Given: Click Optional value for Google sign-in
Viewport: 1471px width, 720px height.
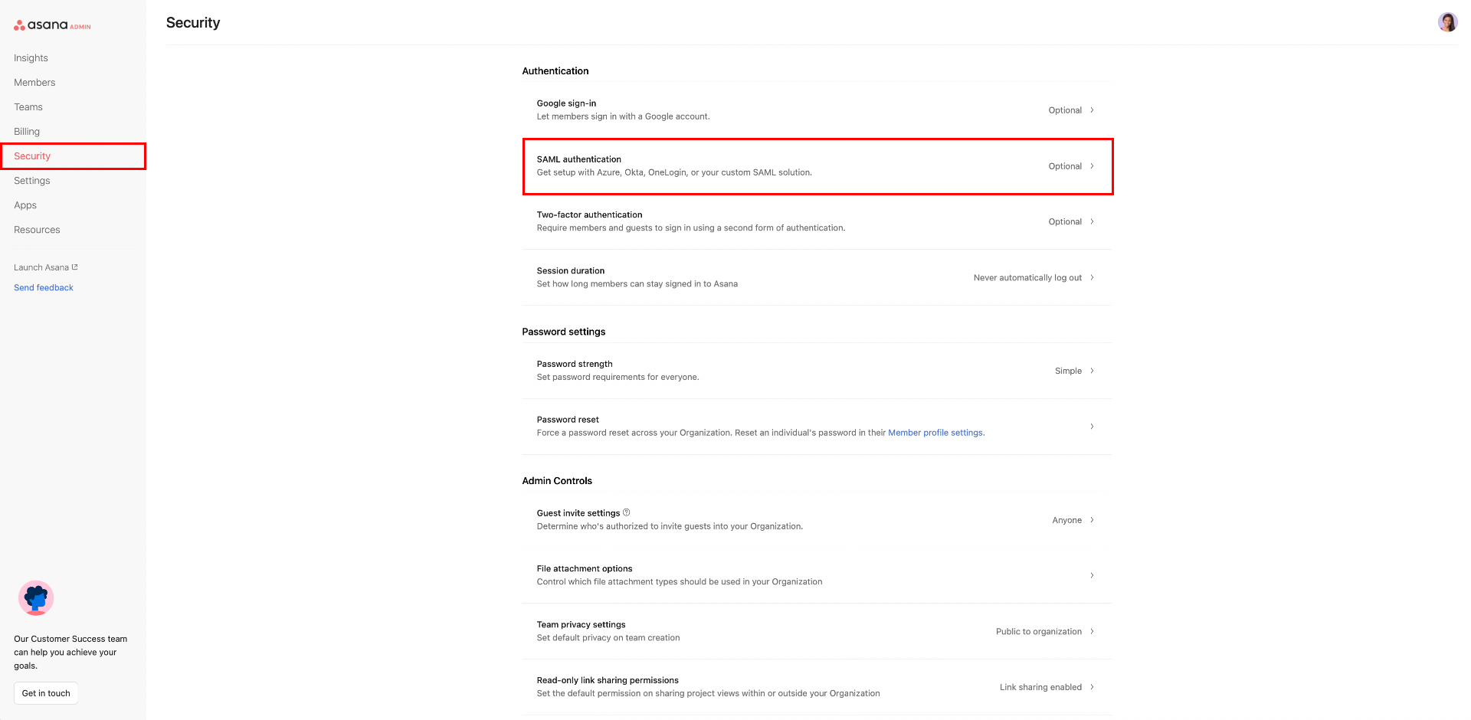Looking at the screenshot, I should [1065, 110].
